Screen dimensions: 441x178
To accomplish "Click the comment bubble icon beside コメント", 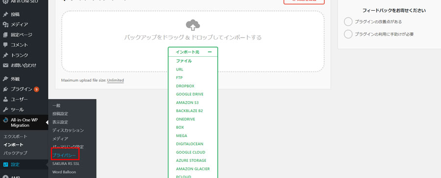I will click(5, 45).
